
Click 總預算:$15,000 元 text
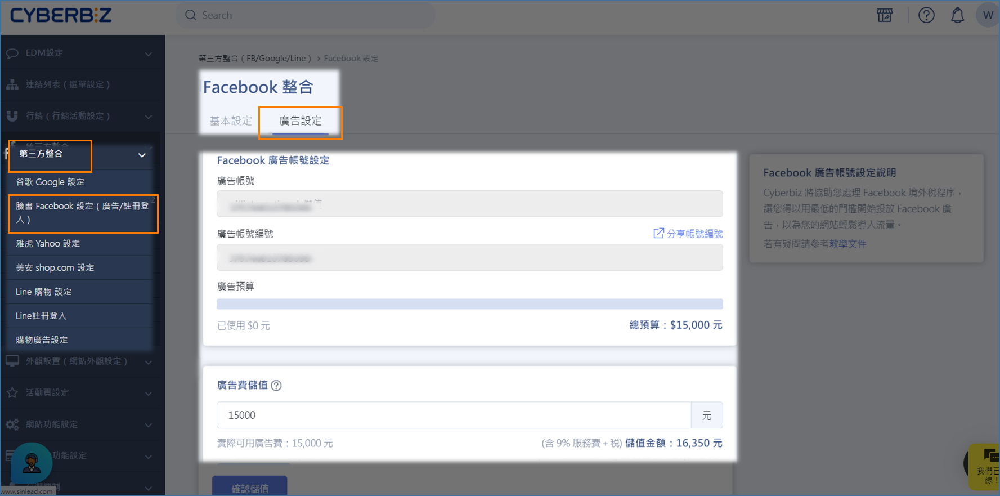[x=676, y=325]
